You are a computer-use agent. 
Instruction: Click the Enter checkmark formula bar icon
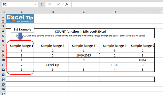click(x=58, y=4)
